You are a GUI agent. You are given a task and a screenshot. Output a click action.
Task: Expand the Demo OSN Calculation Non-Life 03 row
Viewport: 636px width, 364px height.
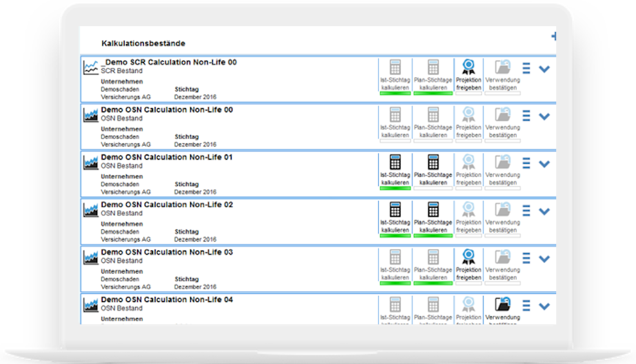544,259
